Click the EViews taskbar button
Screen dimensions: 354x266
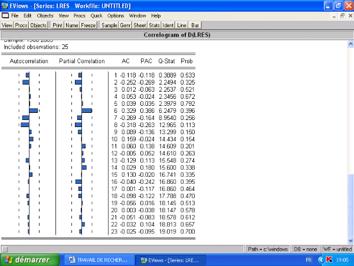pos(171,260)
